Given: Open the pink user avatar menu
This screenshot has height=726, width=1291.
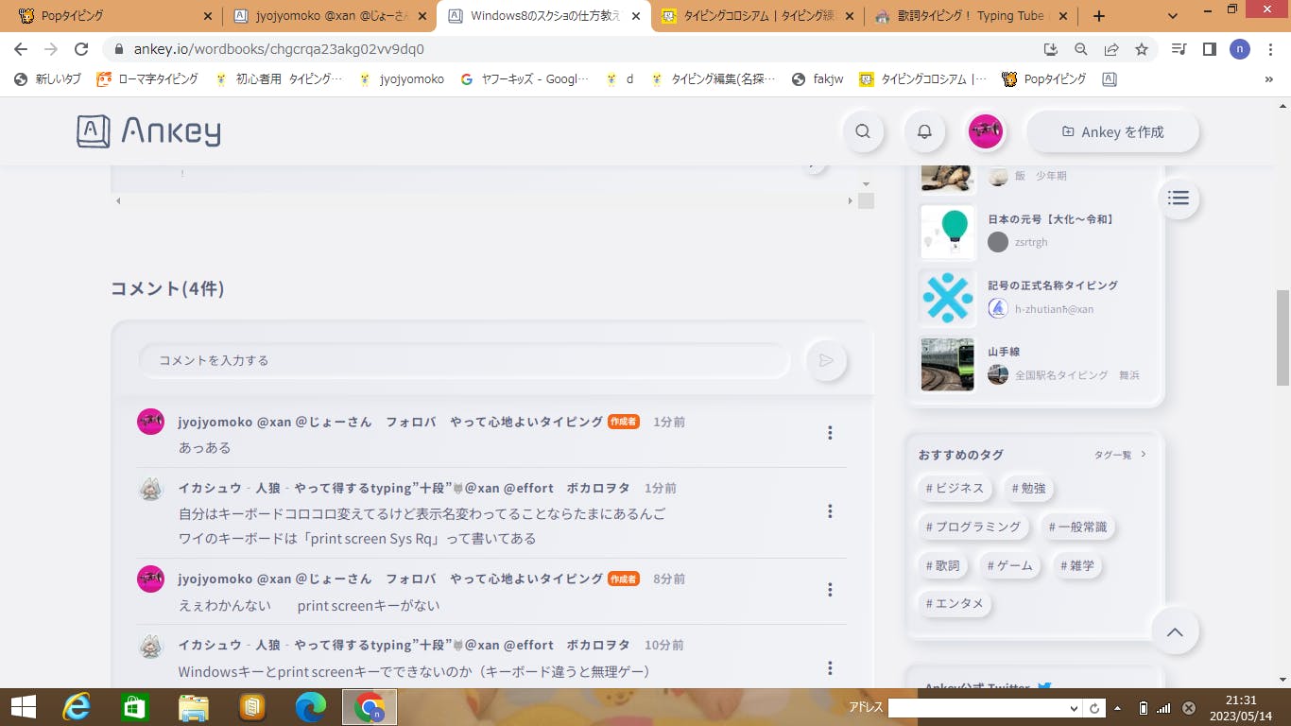Looking at the screenshot, I should [x=986, y=131].
